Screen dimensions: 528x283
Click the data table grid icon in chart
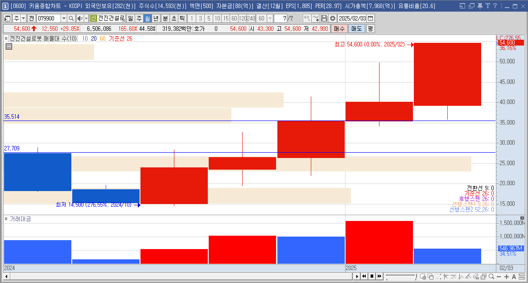tap(9, 46)
